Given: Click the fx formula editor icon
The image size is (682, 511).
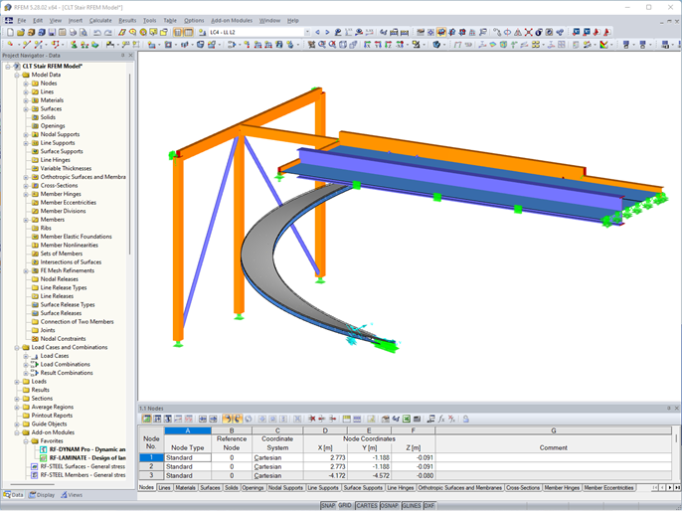Looking at the screenshot, I should tap(441, 419).
